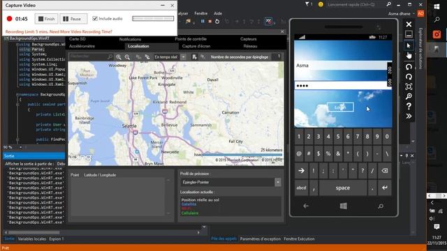
Task: Tap the Login button on the phone
Action: pos(340,107)
